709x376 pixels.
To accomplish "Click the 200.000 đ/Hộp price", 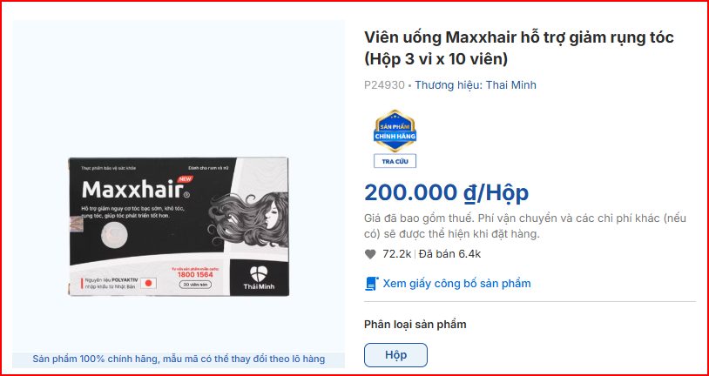I will (446, 193).
